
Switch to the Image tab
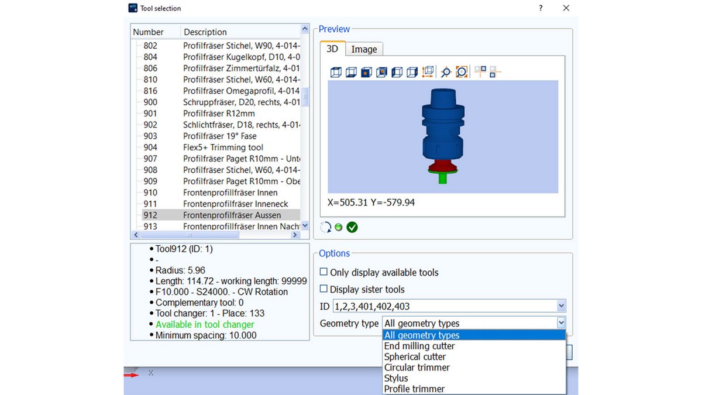tap(364, 49)
